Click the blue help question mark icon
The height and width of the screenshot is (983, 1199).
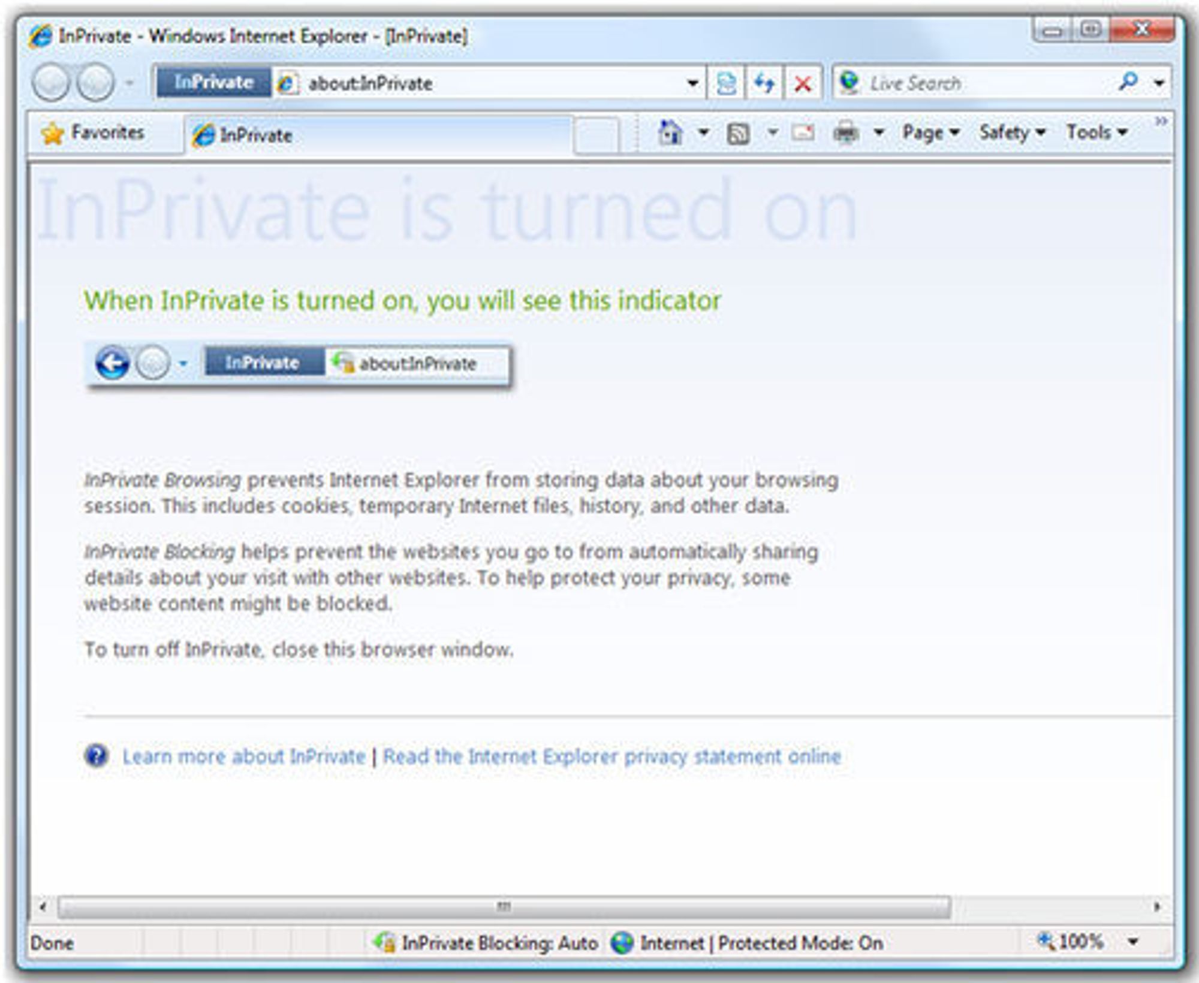(96, 756)
